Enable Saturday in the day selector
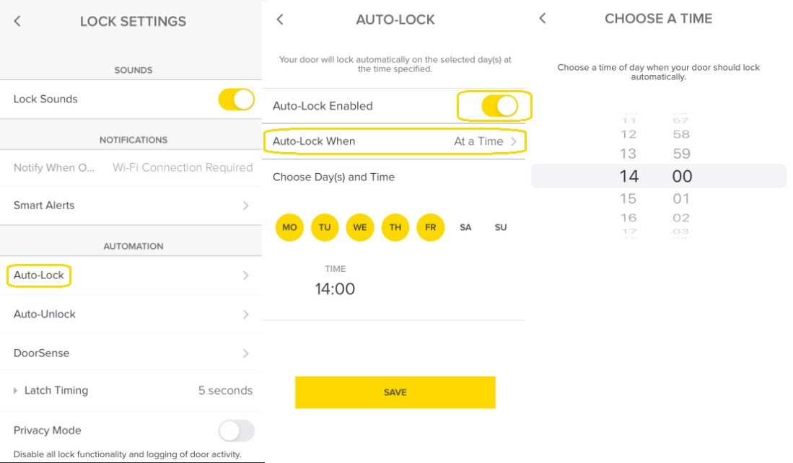 coord(465,227)
